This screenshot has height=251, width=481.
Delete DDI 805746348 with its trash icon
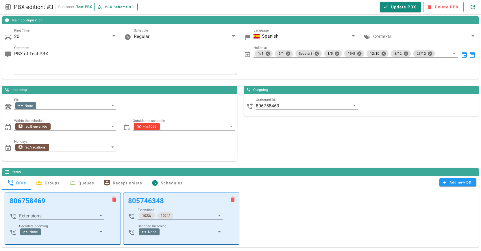[233, 199]
